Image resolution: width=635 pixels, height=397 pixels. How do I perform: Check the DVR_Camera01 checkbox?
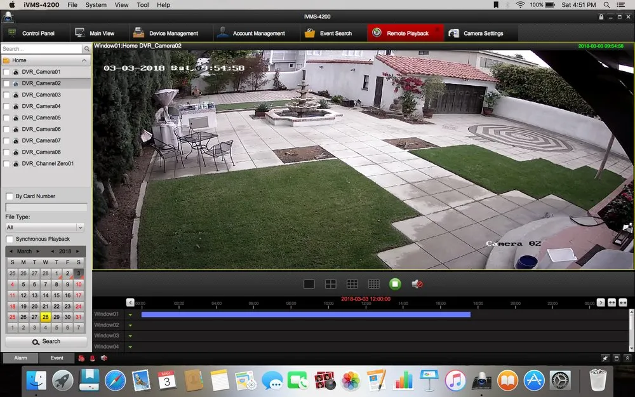7,72
